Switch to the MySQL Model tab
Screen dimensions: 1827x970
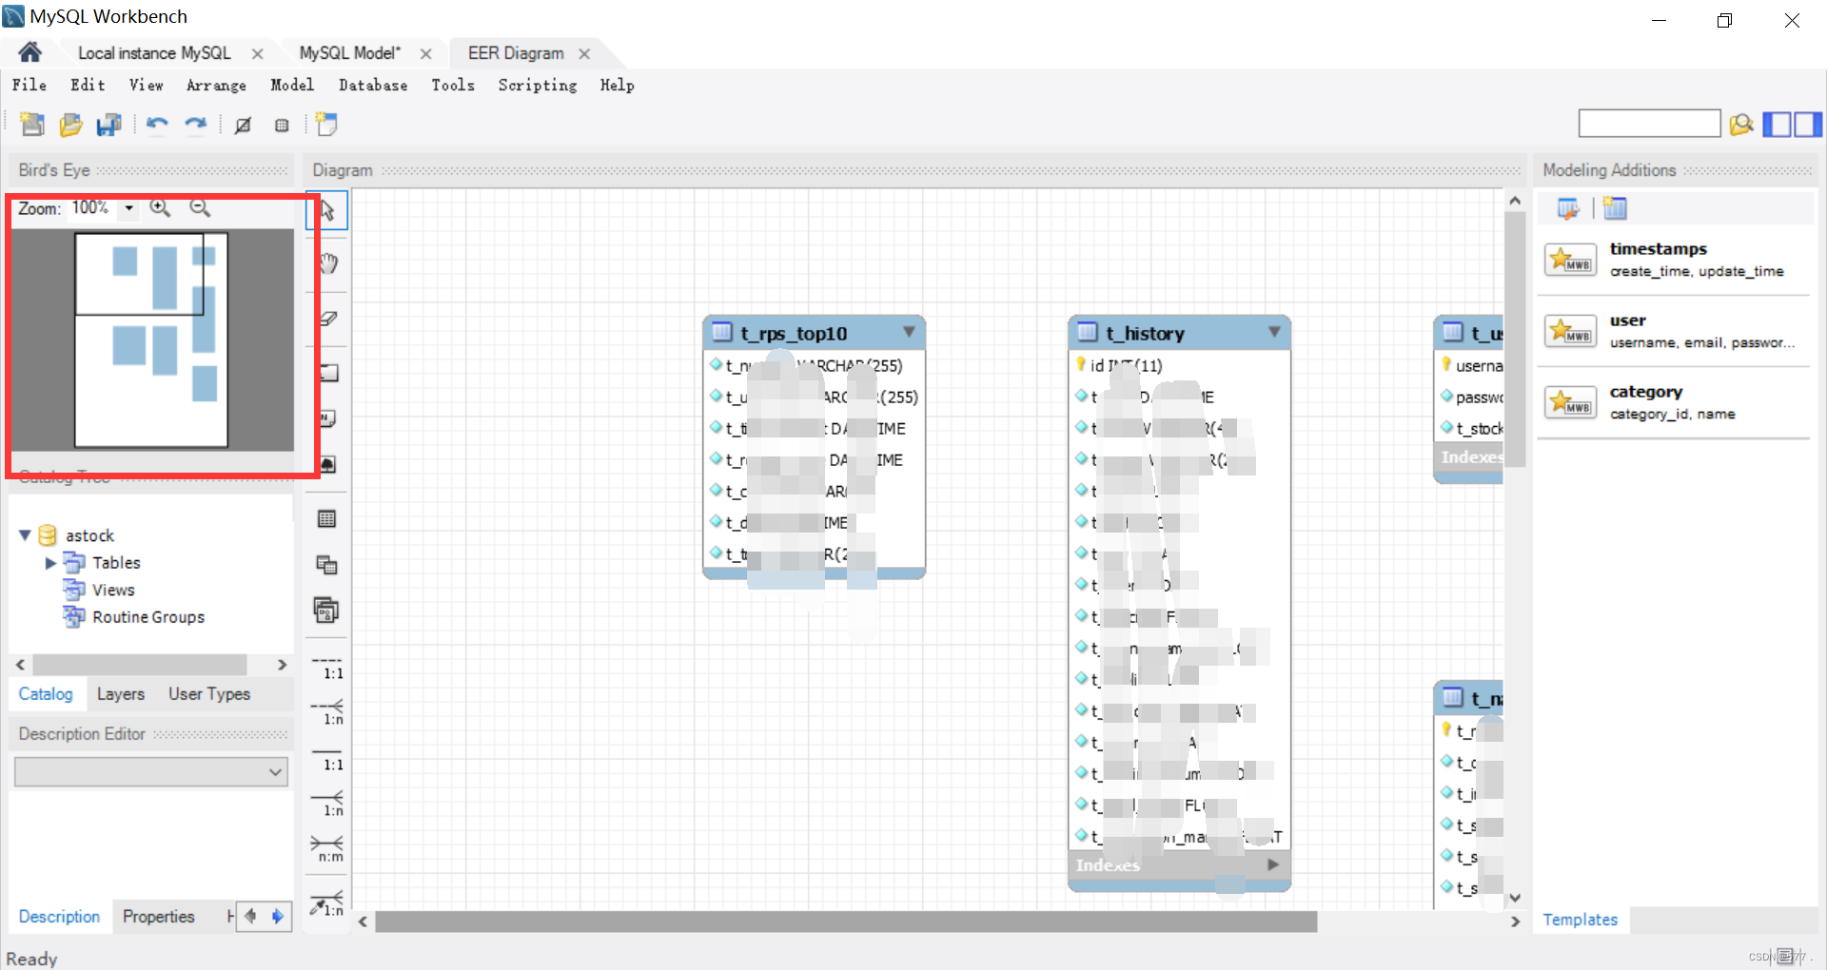pos(350,53)
